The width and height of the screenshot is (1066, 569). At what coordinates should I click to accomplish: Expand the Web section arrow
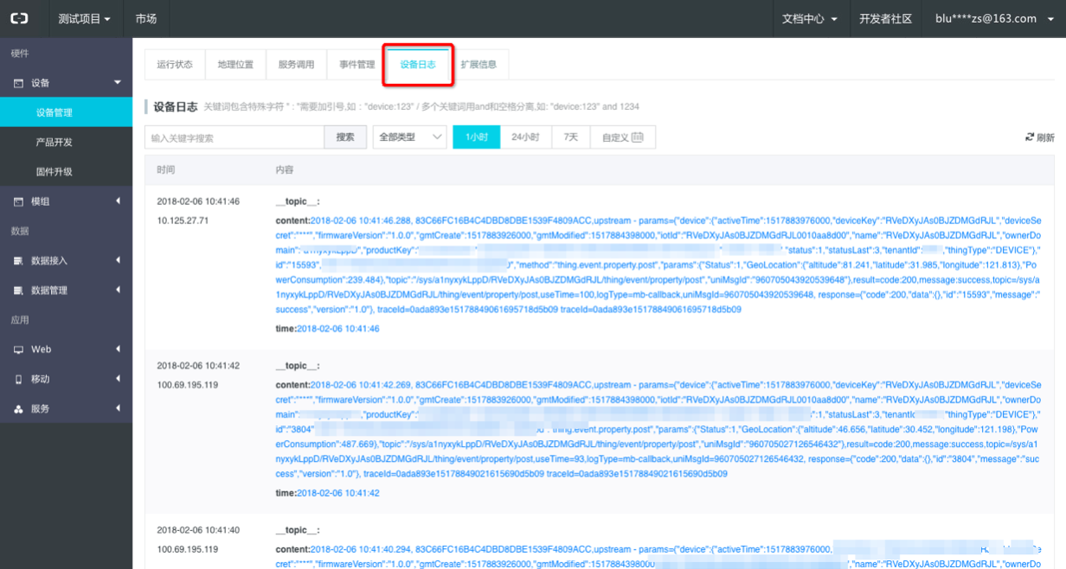(118, 348)
